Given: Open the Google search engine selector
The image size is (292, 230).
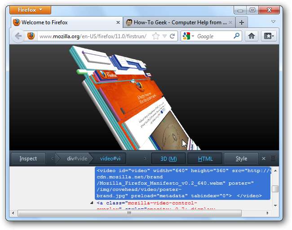Looking at the screenshot, I should 188,36.
